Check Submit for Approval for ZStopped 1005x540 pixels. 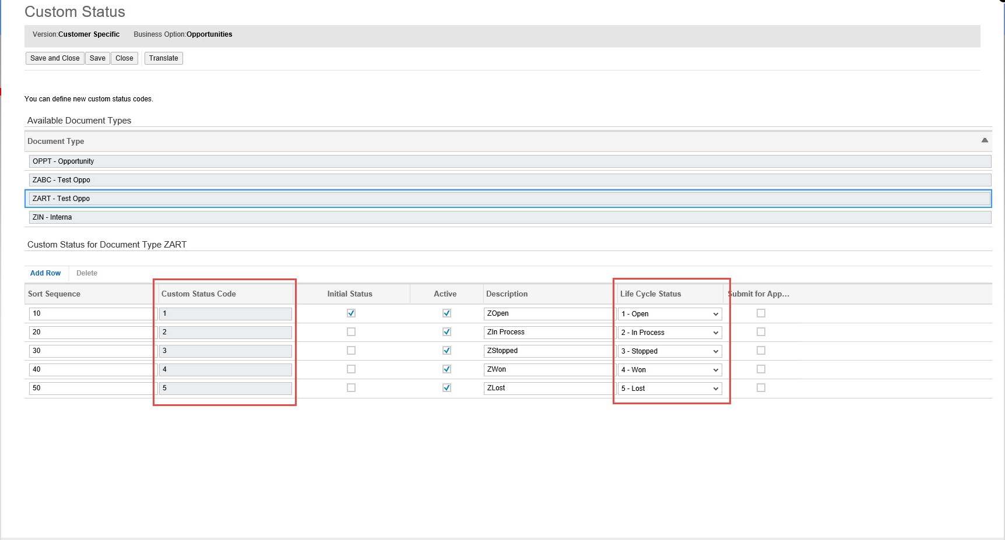pos(761,351)
